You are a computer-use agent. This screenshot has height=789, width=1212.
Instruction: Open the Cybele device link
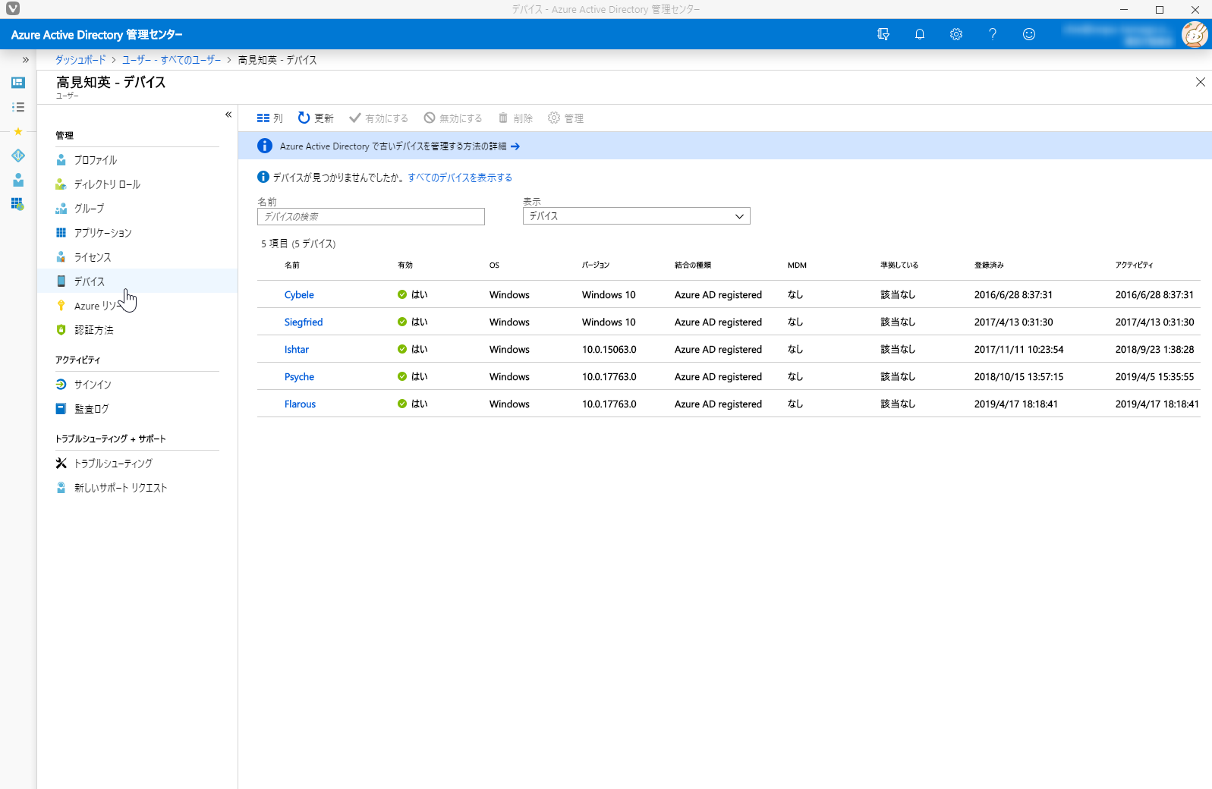coord(299,295)
